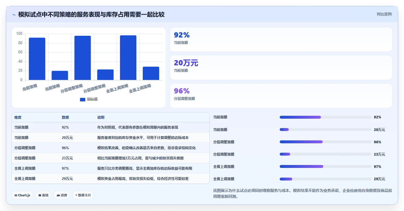Click the 23万元 value beside progress bar
The image size is (404, 211).
(379, 154)
